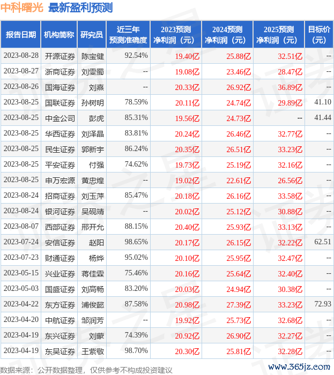Select the 财通证券 institution cell
Viewport: 334px width, 375px height.
(x=60, y=259)
